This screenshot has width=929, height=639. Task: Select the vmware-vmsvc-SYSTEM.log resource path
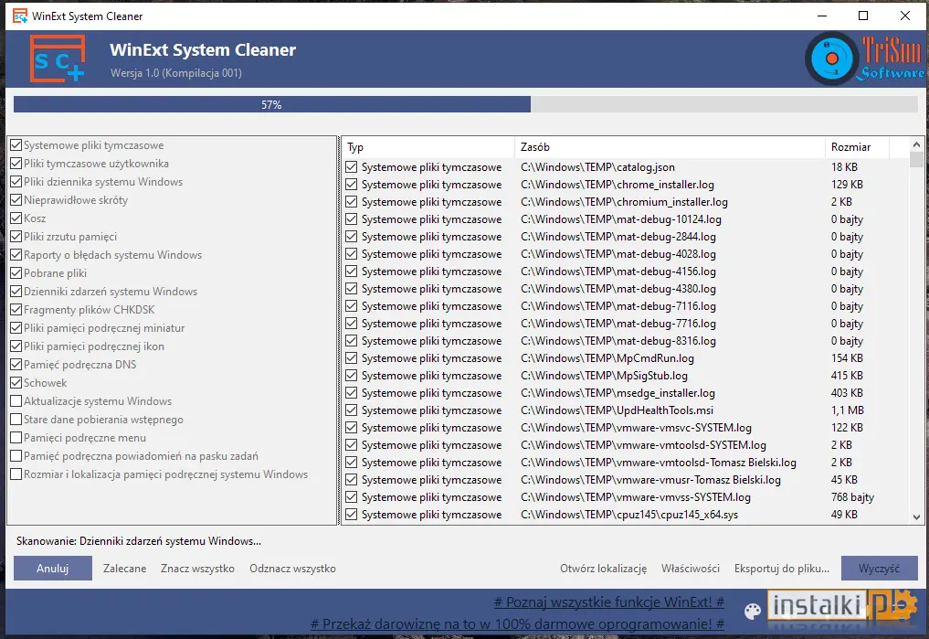637,428
